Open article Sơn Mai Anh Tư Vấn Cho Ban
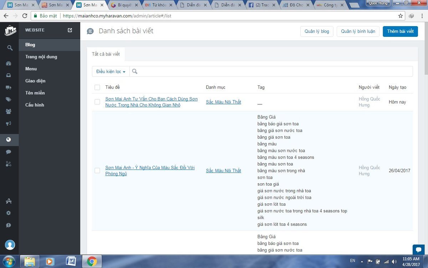The width and height of the screenshot is (428, 268). [x=151, y=102]
